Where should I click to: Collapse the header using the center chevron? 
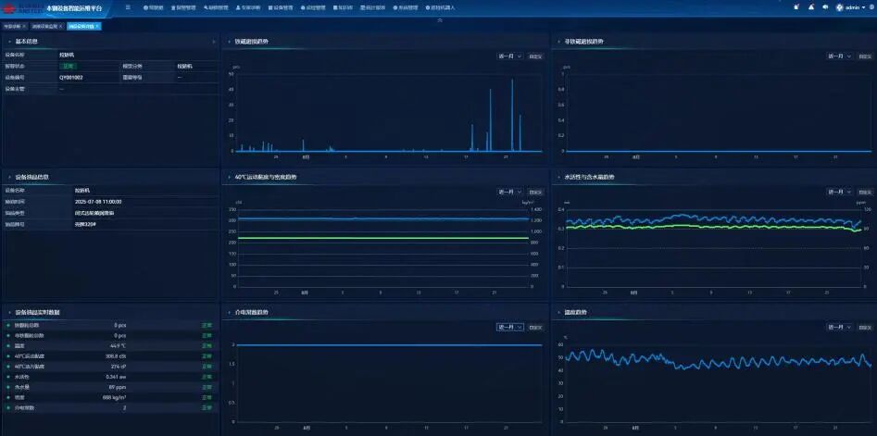pyautogui.click(x=439, y=19)
